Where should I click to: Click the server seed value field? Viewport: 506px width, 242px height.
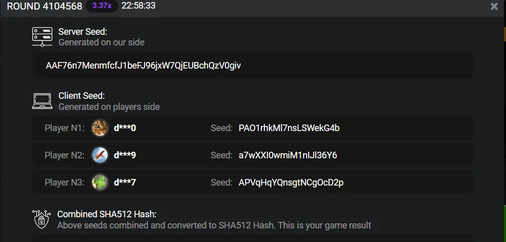[253, 66]
